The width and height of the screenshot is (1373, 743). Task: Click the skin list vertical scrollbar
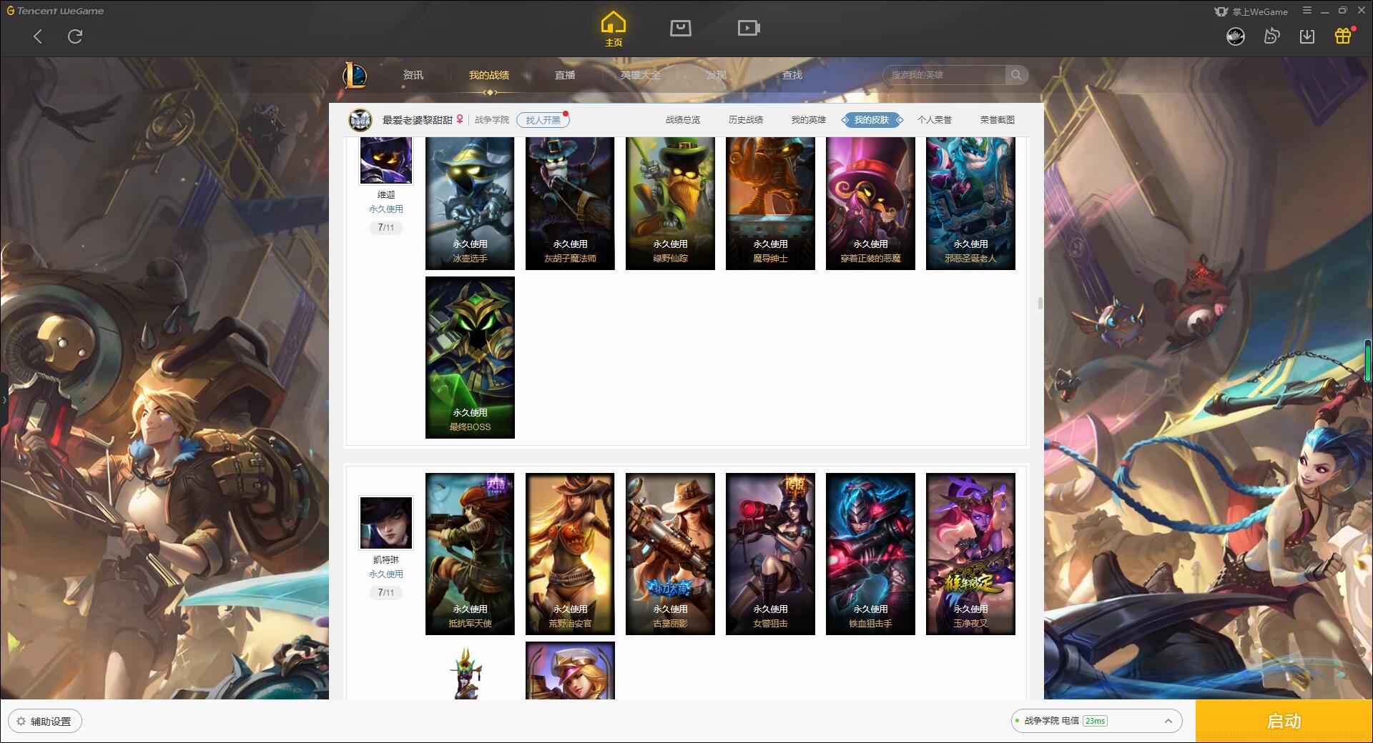(x=1040, y=304)
